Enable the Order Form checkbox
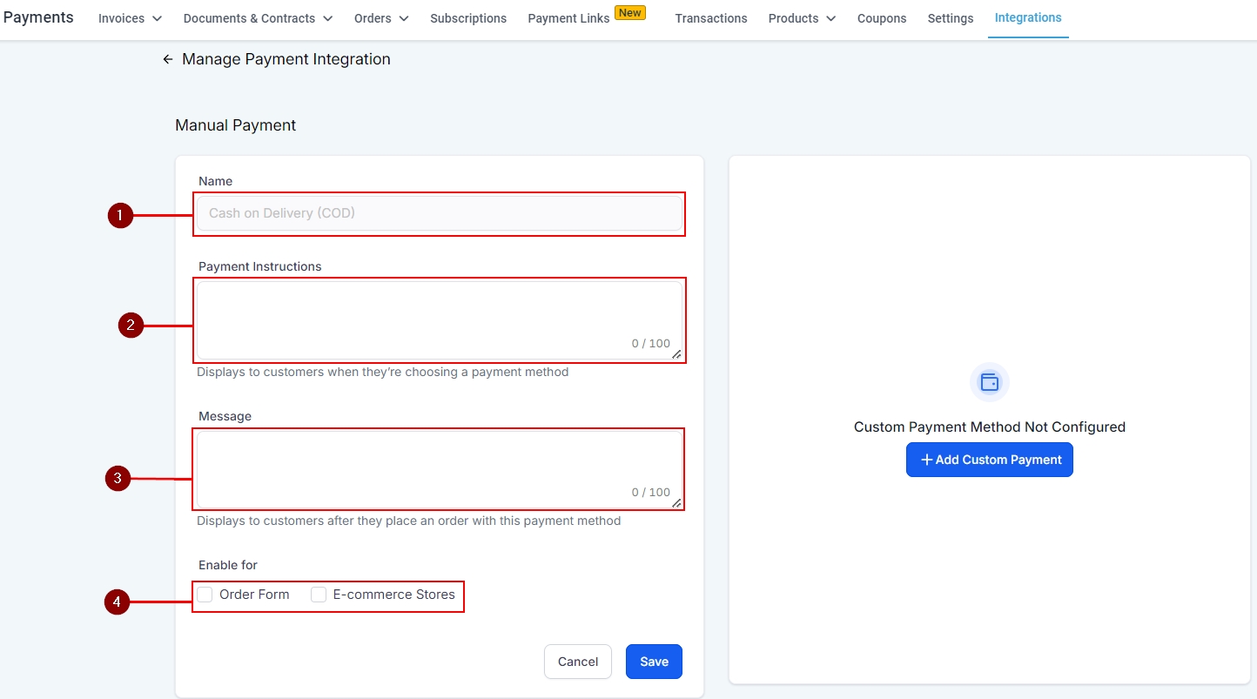Image resolution: width=1257 pixels, height=699 pixels. pyautogui.click(x=205, y=595)
